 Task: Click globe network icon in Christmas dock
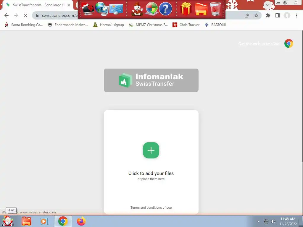(102, 9)
